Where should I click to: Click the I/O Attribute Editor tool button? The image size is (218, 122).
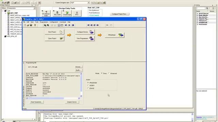tap(46, 14)
